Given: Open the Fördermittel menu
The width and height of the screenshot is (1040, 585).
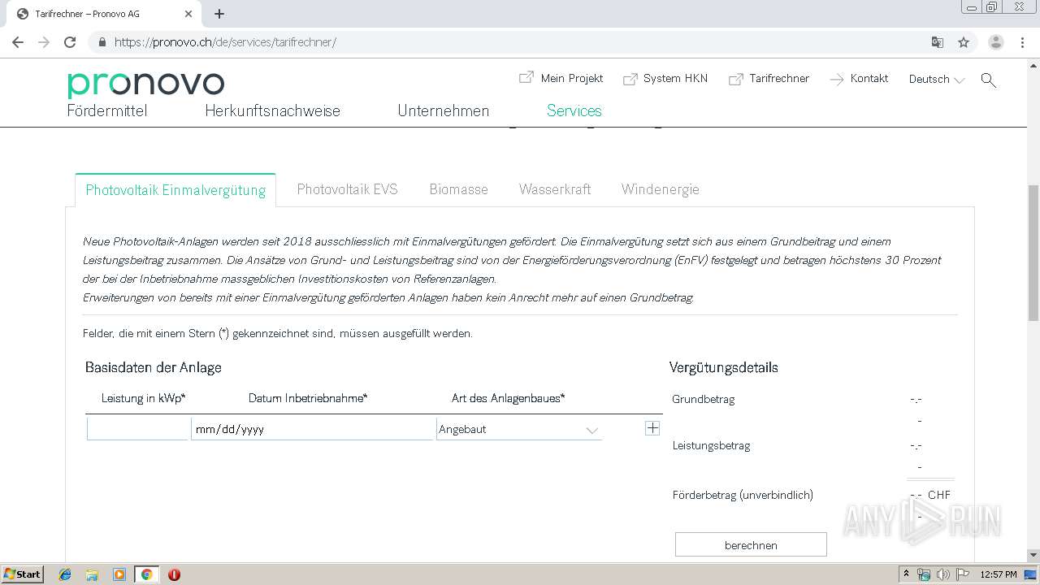Looking at the screenshot, I should [x=107, y=111].
